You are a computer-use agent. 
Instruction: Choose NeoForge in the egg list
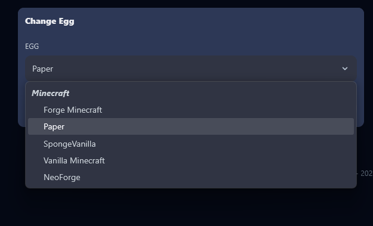(191, 177)
